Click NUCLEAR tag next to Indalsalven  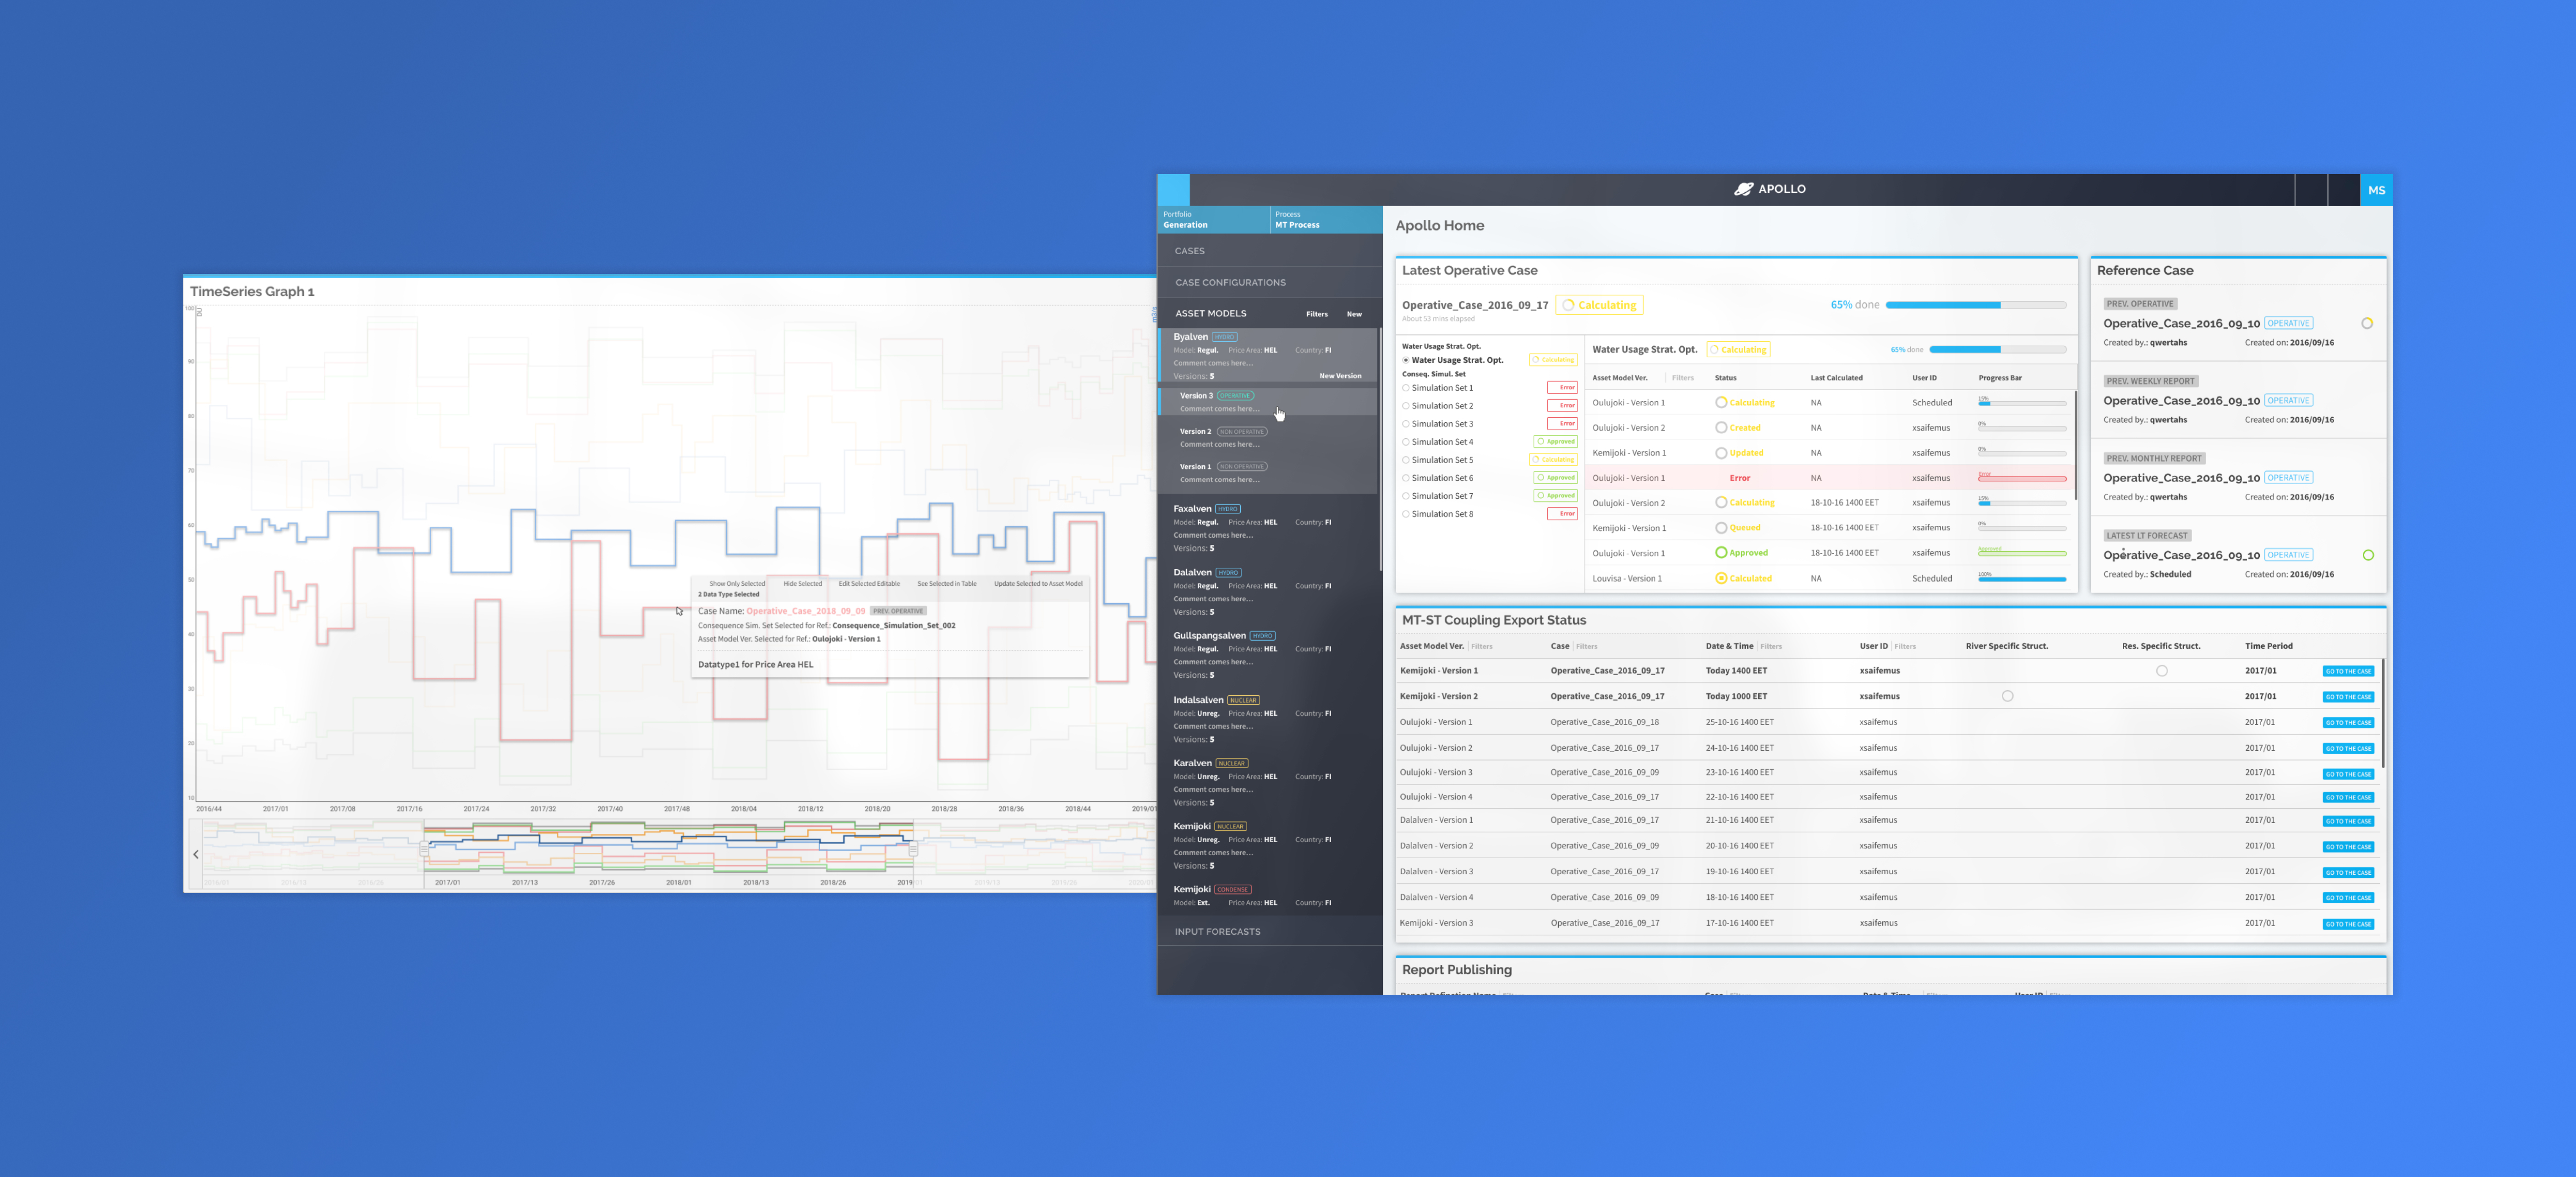[1243, 700]
